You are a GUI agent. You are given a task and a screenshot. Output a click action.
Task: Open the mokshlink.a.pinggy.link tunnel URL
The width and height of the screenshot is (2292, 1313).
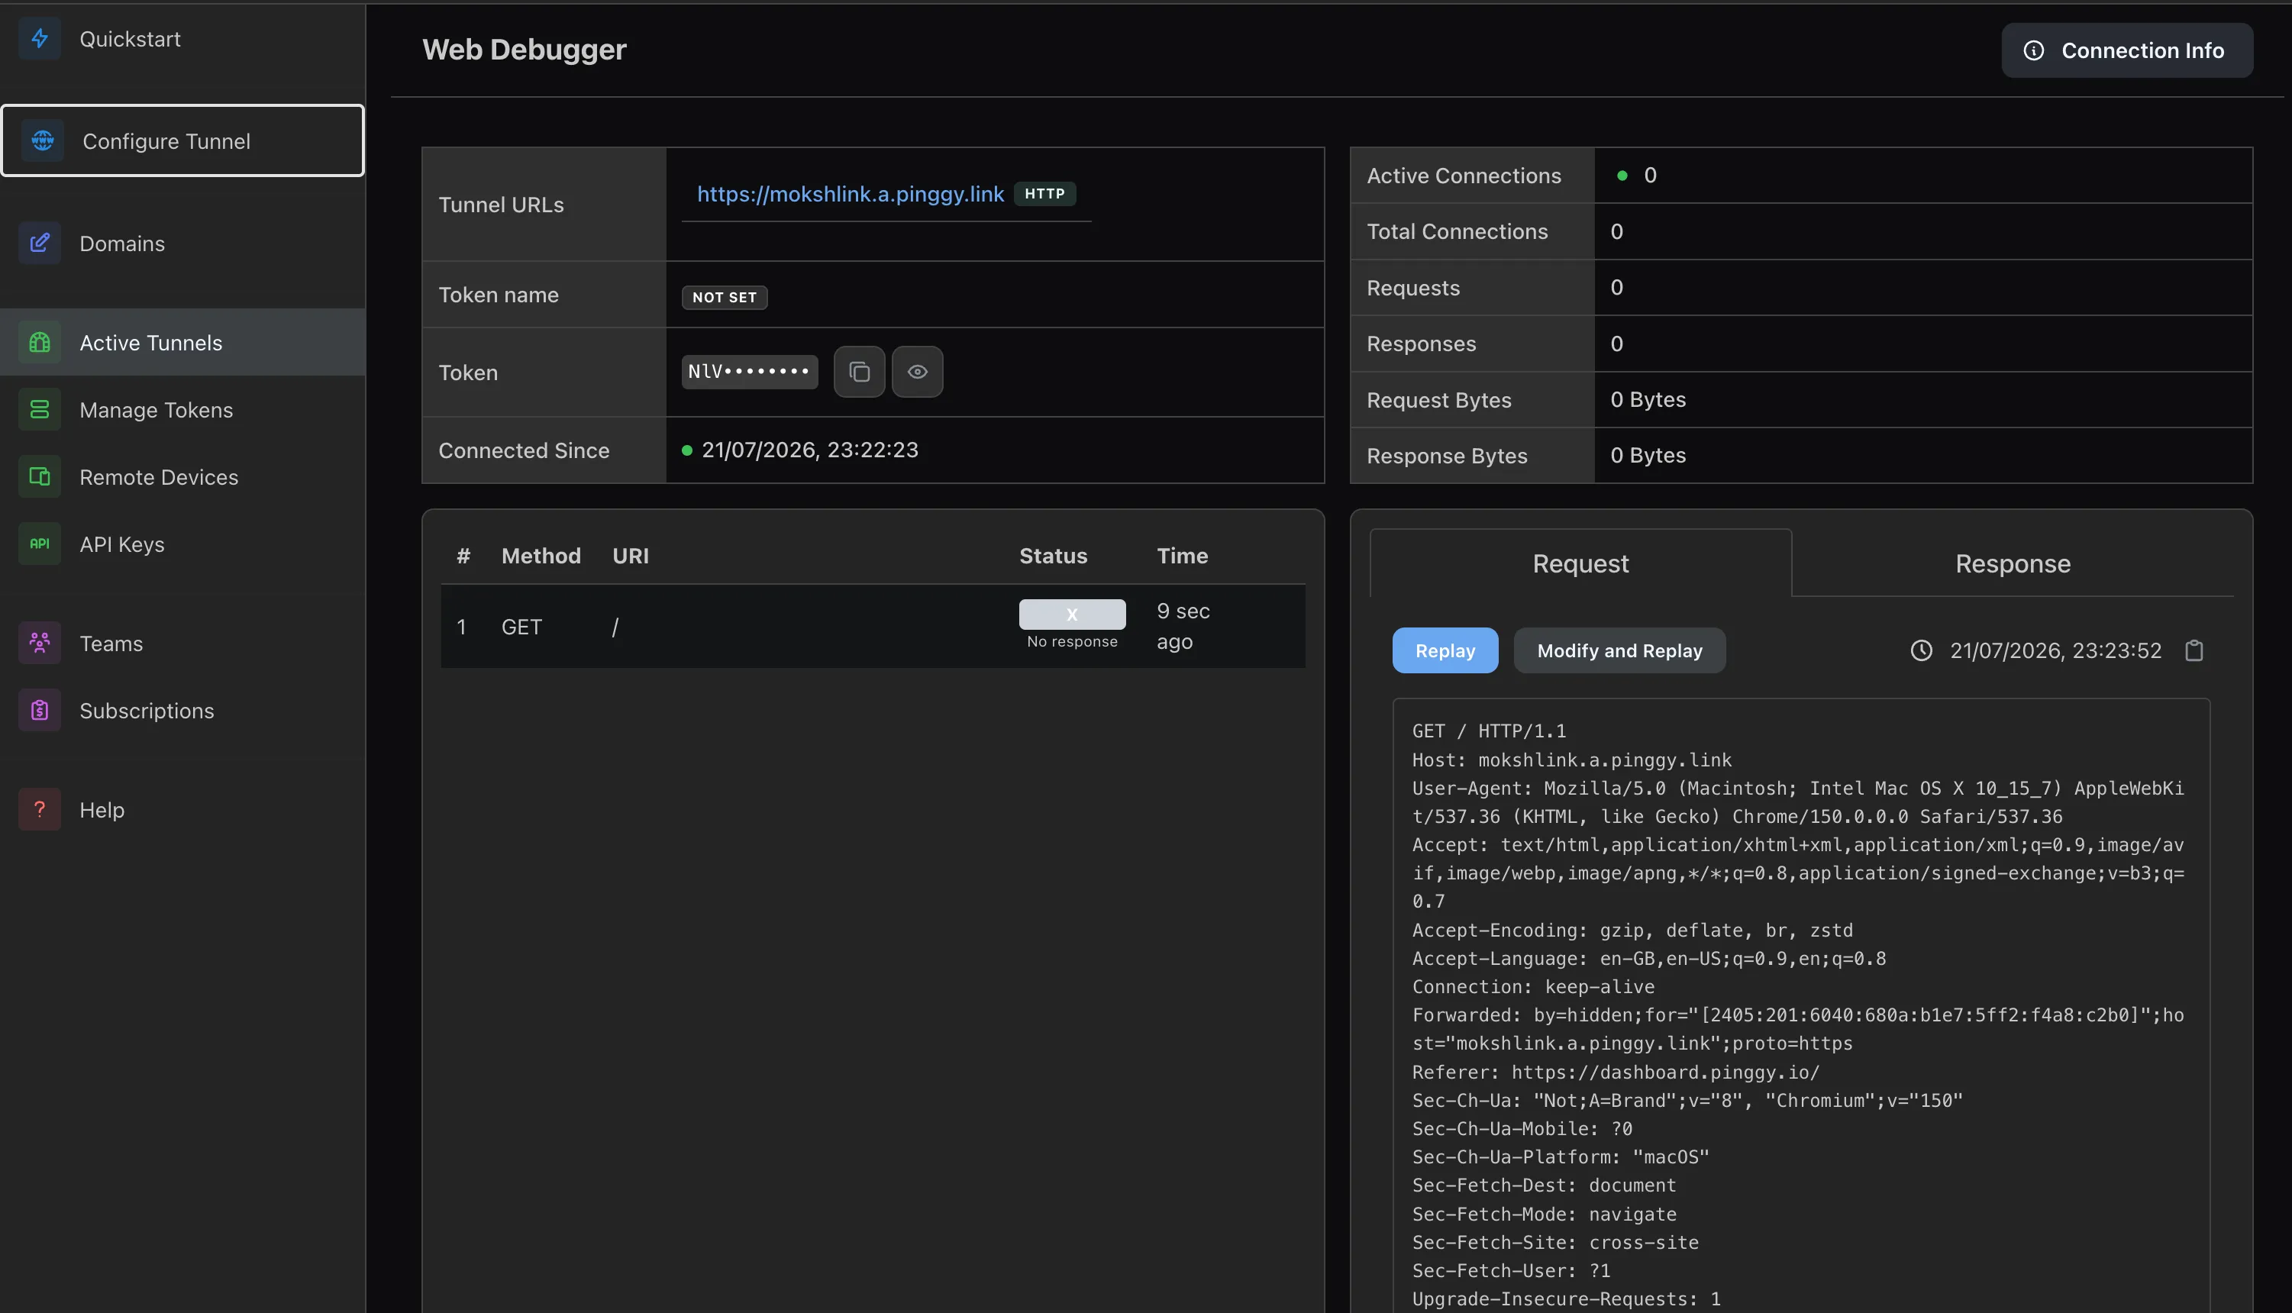pyautogui.click(x=849, y=194)
